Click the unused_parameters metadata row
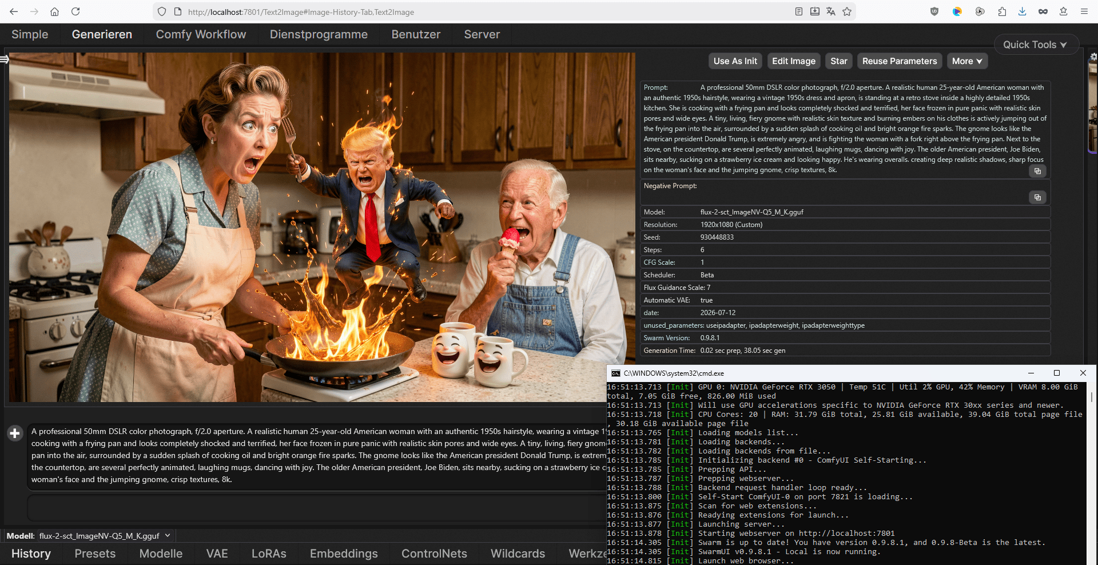This screenshot has height=565, width=1098. 845,325
